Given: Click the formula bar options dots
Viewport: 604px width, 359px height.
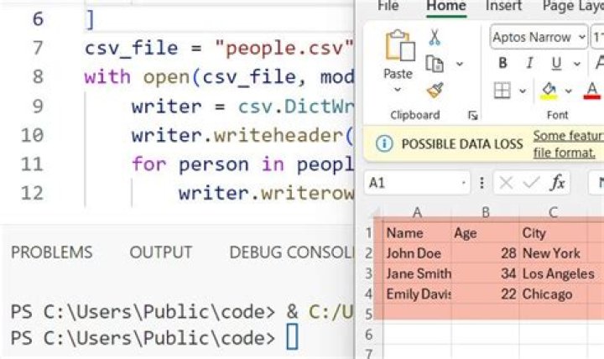Looking at the screenshot, I should [x=482, y=183].
